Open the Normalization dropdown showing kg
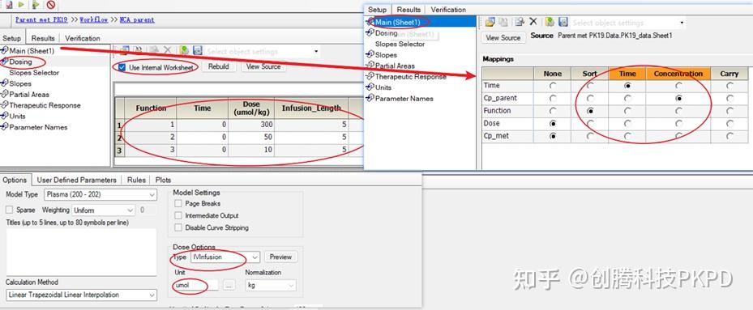 (x=271, y=285)
